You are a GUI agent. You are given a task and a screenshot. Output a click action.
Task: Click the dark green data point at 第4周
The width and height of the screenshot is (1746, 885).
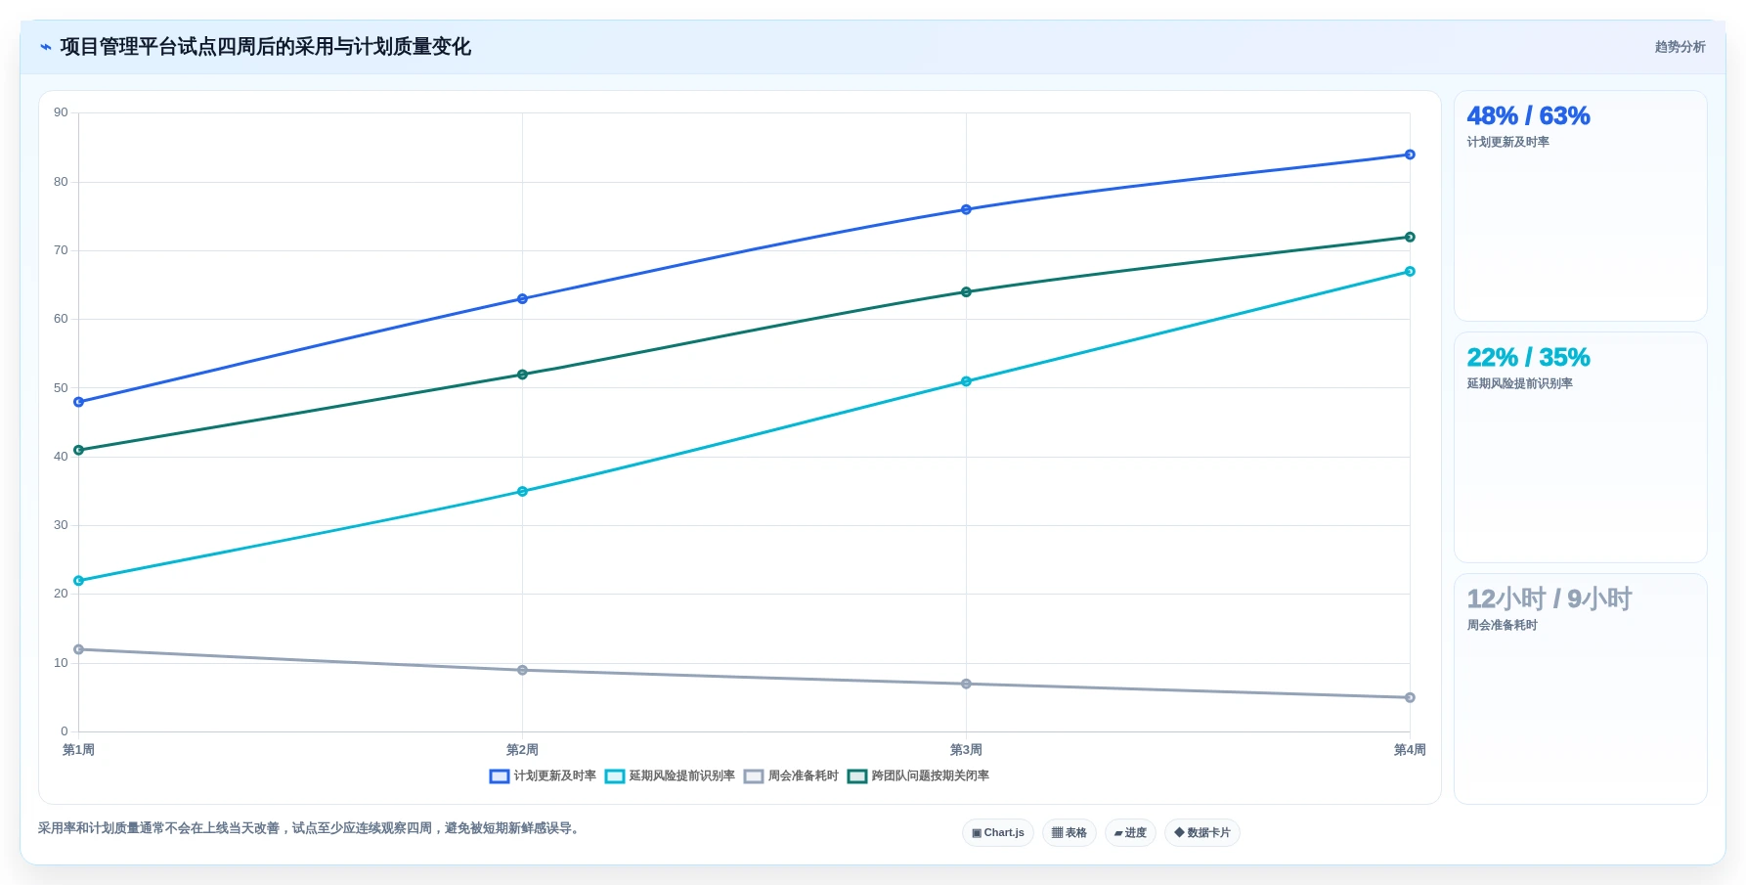pyautogui.click(x=1410, y=237)
